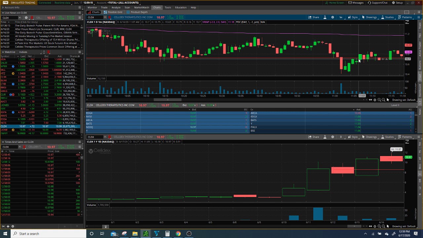The image size is (423, 238).
Task: Open the Active Trader side tab
Action: pos(420,49)
